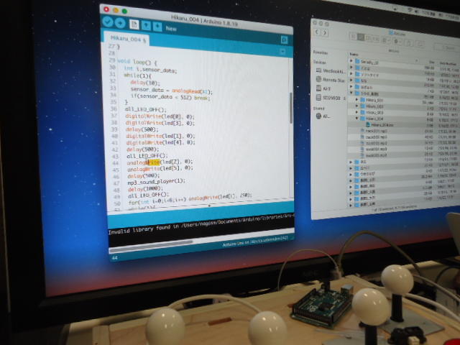Select the Hikaru_004 sketch tab

tap(126, 39)
